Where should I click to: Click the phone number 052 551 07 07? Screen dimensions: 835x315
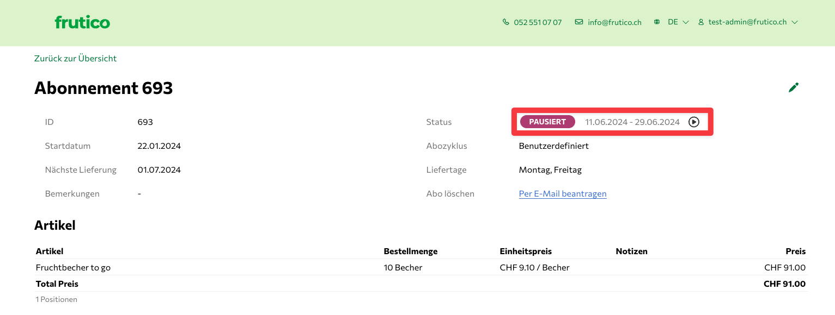click(538, 22)
